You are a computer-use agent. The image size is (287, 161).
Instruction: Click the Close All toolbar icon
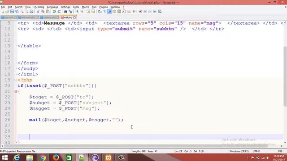[27, 12]
